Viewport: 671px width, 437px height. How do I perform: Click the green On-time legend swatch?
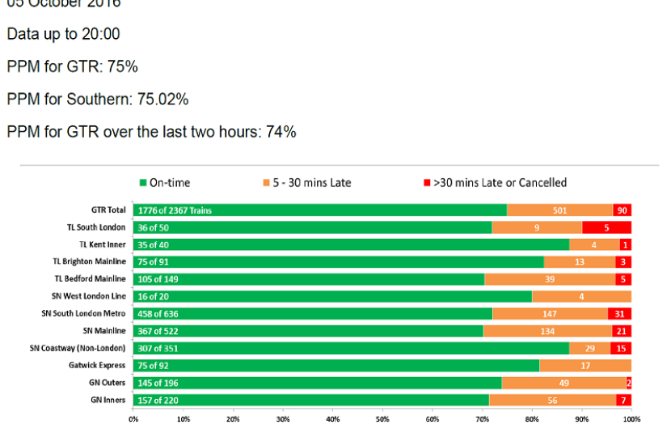(x=144, y=183)
